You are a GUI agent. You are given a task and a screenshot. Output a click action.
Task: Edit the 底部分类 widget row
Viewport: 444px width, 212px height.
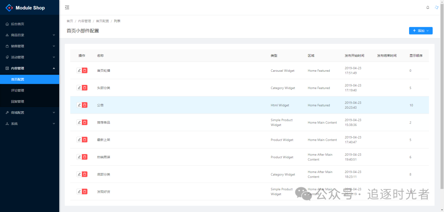pyautogui.click(x=79, y=174)
